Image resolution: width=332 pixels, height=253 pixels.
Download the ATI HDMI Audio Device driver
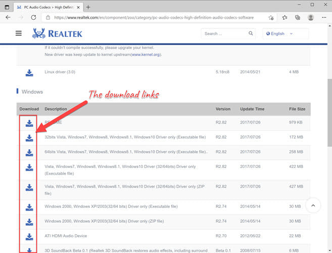[29, 237]
